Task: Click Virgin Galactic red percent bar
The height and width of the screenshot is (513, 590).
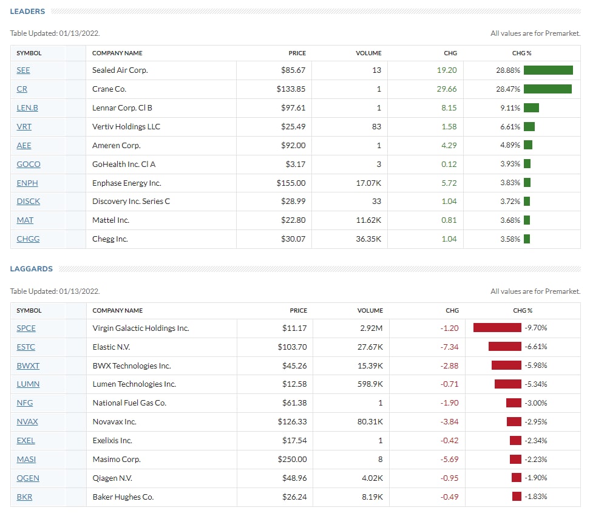Action: coord(497,328)
